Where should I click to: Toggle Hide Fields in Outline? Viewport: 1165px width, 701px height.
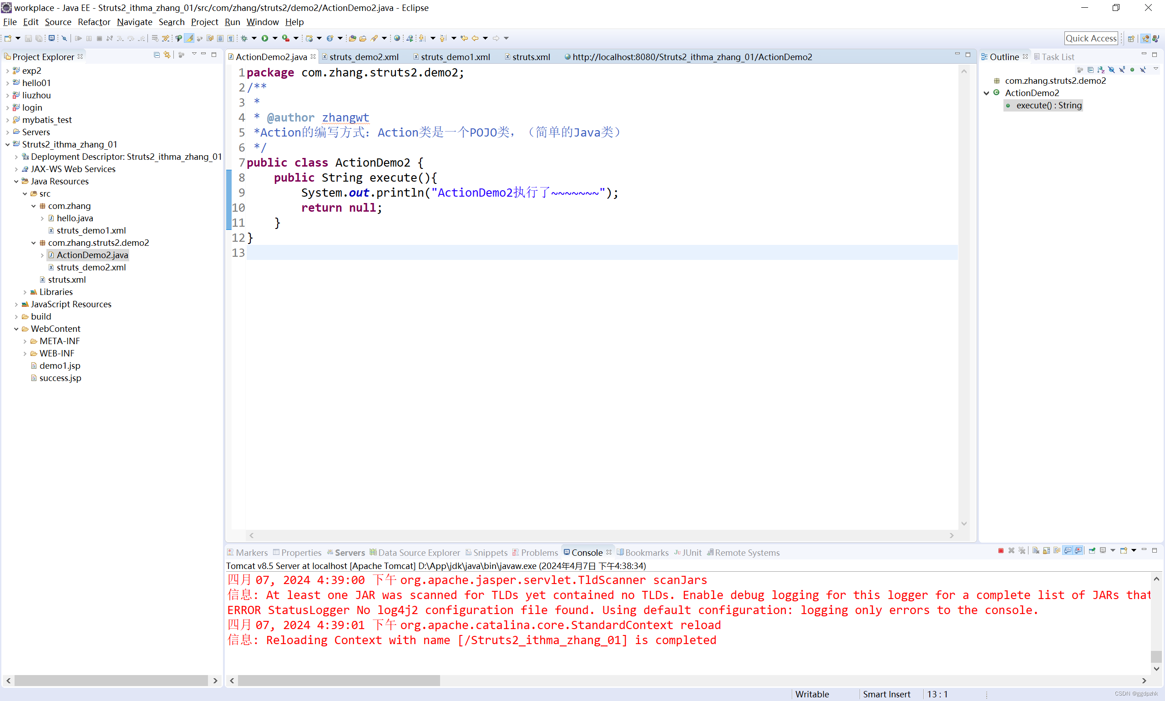(x=1111, y=70)
